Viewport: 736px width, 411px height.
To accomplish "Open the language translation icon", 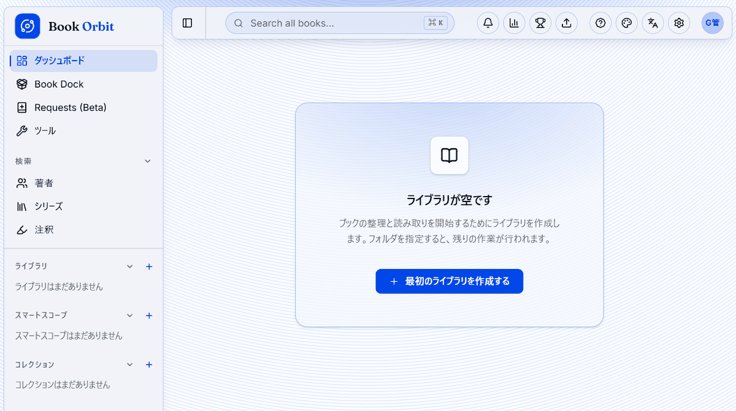I will point(653,23).
